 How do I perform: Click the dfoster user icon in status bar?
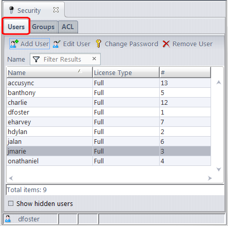8,219
